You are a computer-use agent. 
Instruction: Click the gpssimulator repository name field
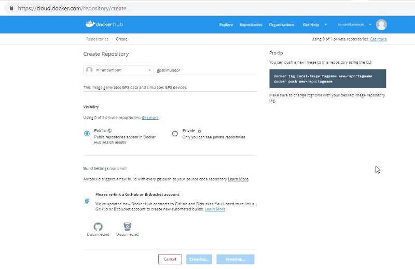pos(206,70)
